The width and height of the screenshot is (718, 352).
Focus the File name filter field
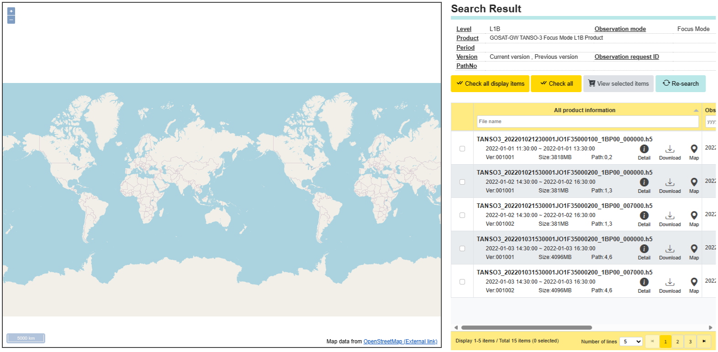point(587,122)
